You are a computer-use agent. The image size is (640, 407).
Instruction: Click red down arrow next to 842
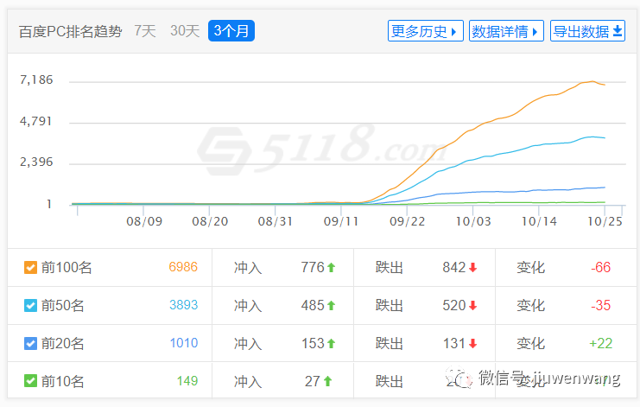(473, 268)
